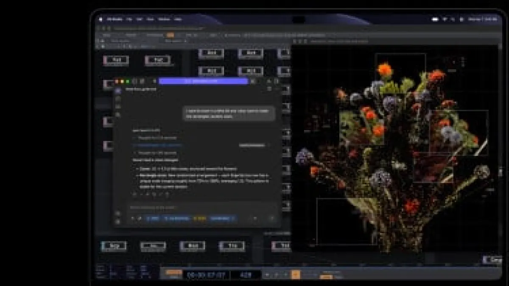Click the orange transport button beside the playback arrows
Screen dimensions: 509x286
pos(296,275)
